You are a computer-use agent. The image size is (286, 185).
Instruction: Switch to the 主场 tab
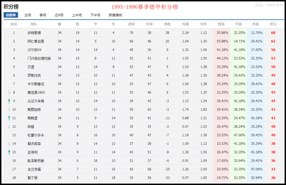point(27,15)
